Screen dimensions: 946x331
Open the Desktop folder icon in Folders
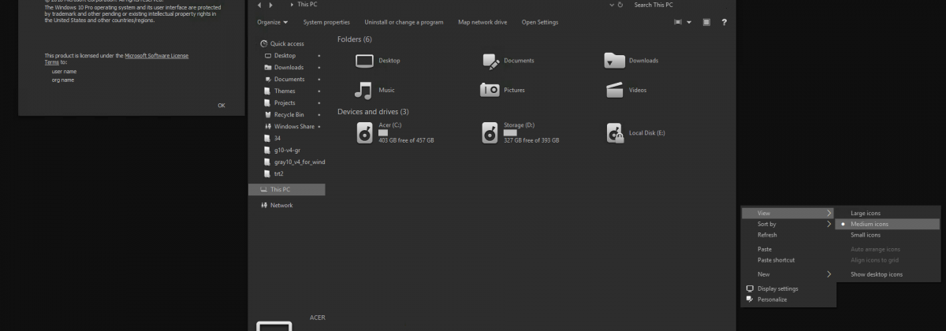coord(363,61)
